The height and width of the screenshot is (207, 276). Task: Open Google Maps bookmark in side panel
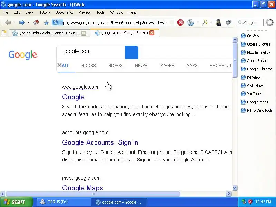(255, 102)
